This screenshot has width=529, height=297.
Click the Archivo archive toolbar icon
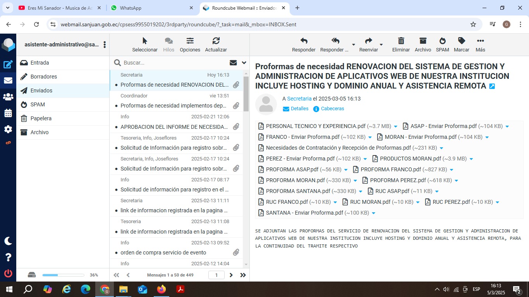tap(423, 41)
